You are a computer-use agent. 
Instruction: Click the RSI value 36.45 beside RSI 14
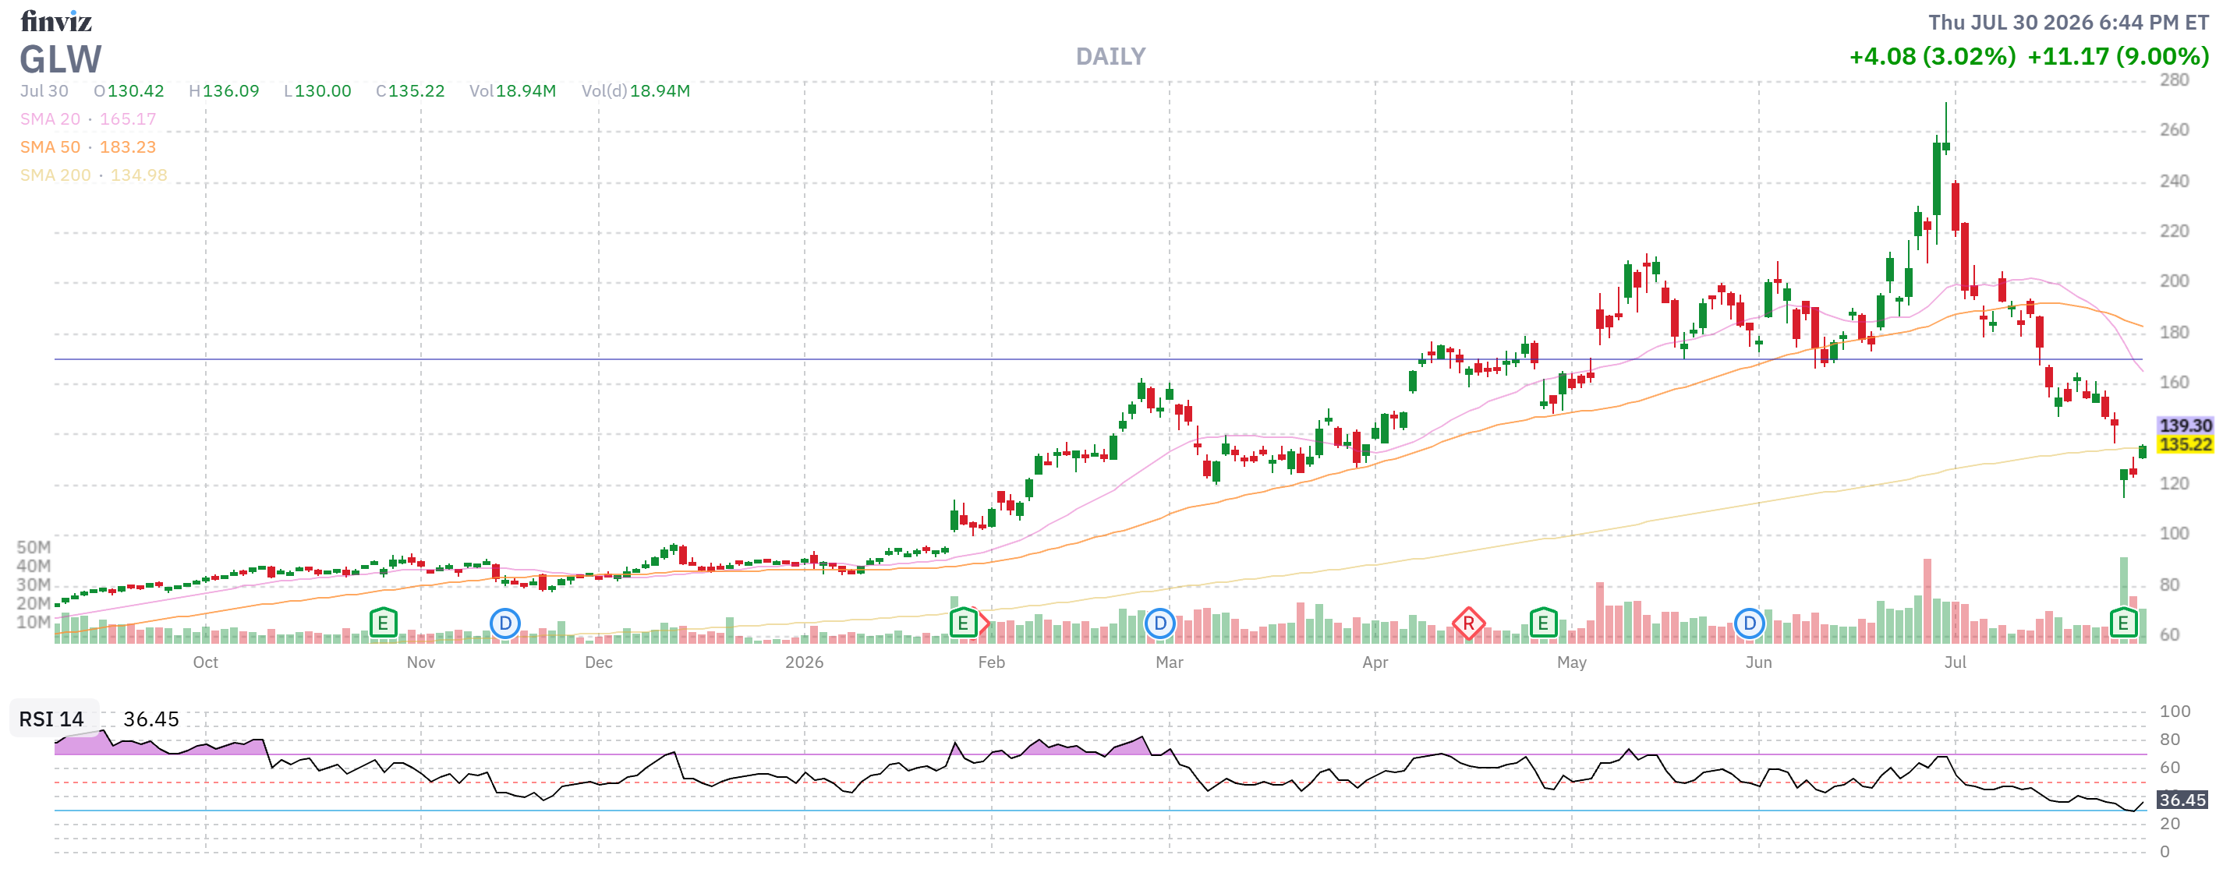151,719
